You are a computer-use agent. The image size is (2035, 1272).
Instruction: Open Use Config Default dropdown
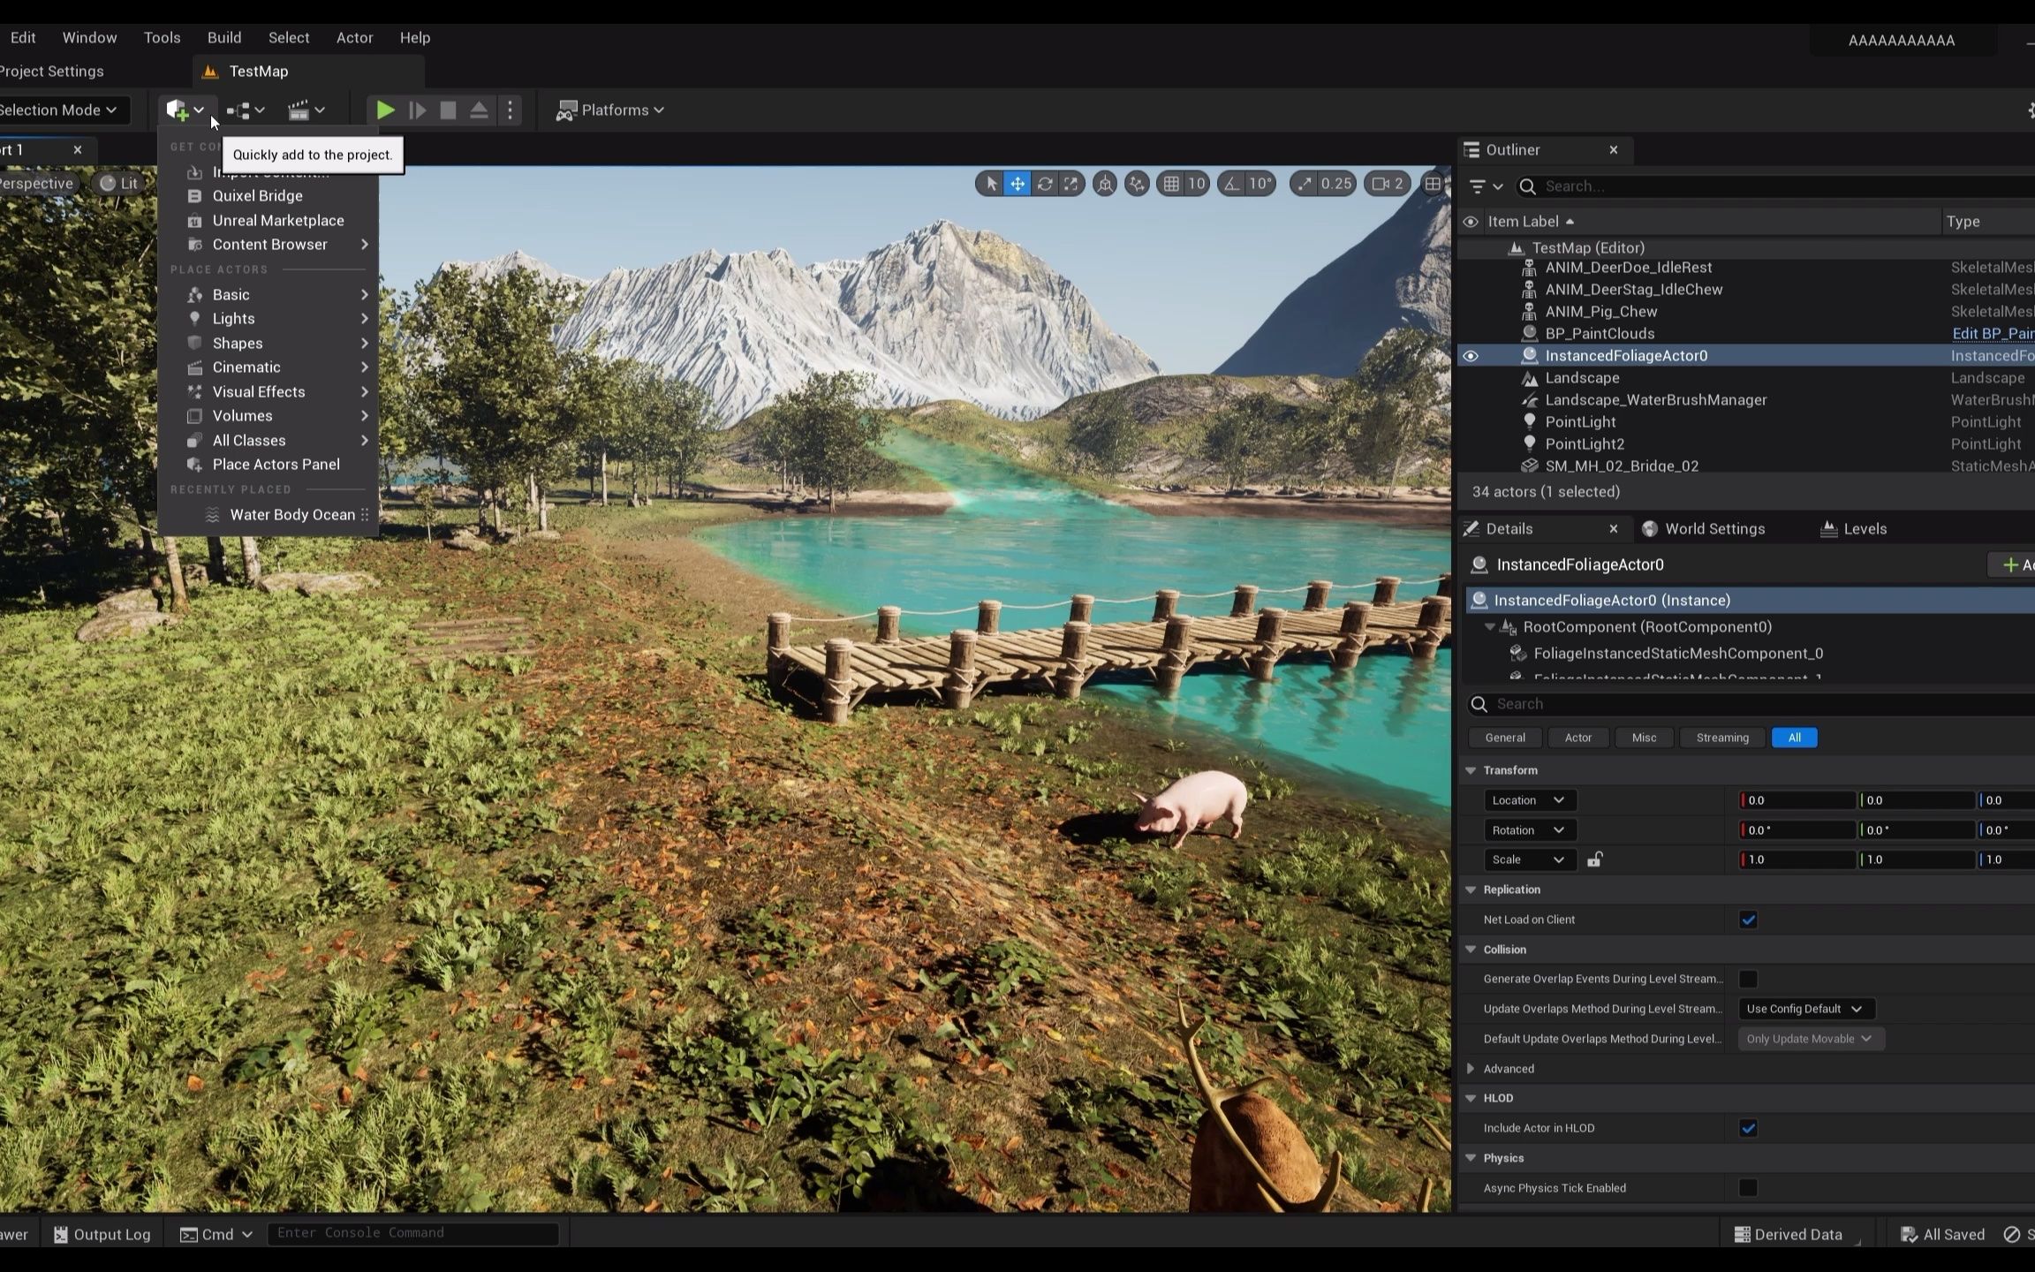tap(1804, 1009)
